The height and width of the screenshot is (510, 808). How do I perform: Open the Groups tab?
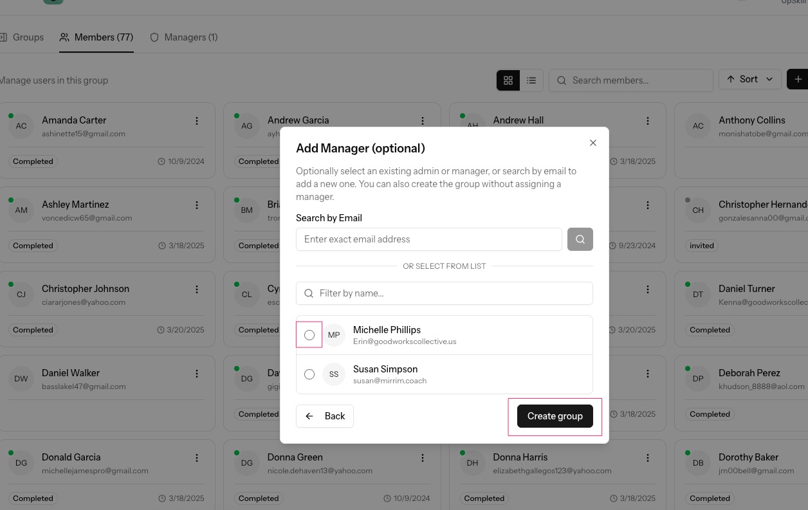point(22,37)
